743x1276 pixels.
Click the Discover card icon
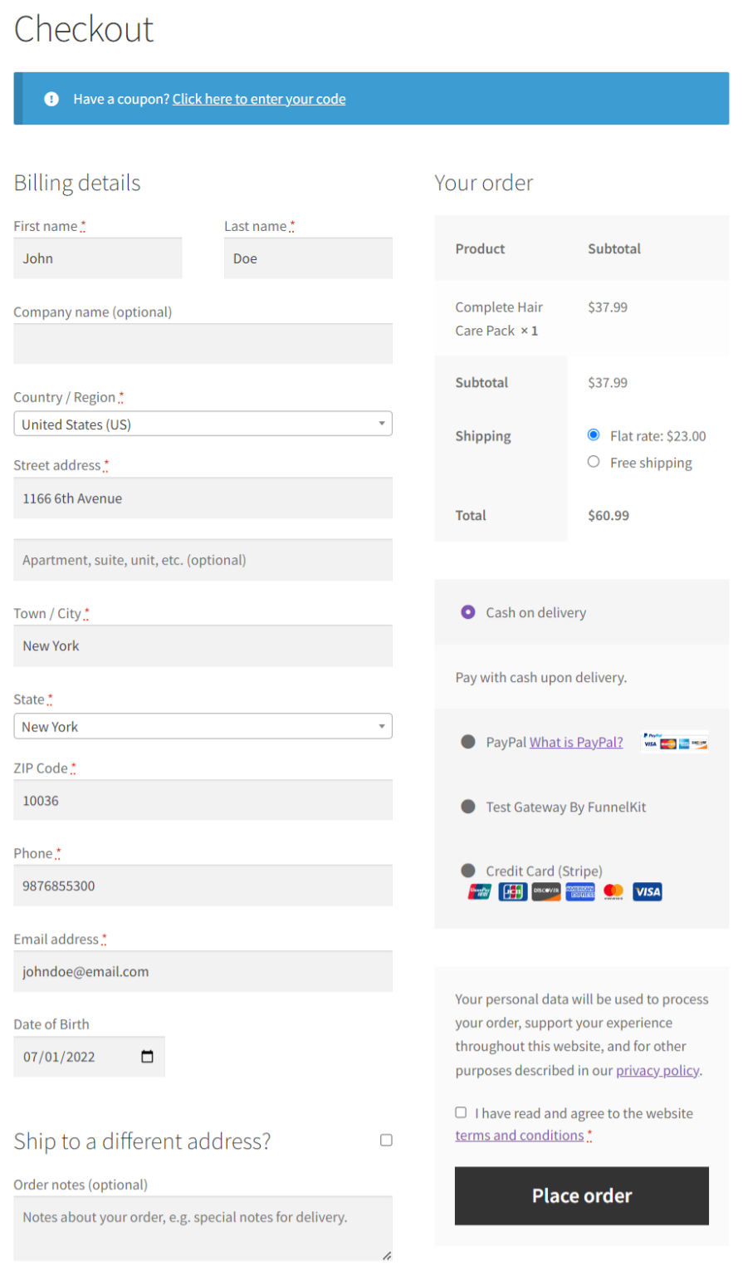click(546, 891)
